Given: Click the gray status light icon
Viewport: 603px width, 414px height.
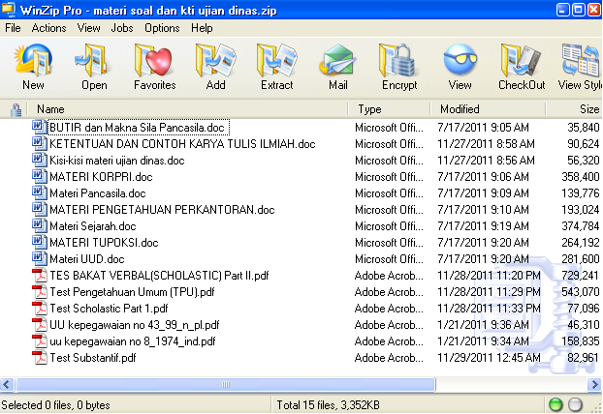Looking at the screenshot, I should [575, 404].
